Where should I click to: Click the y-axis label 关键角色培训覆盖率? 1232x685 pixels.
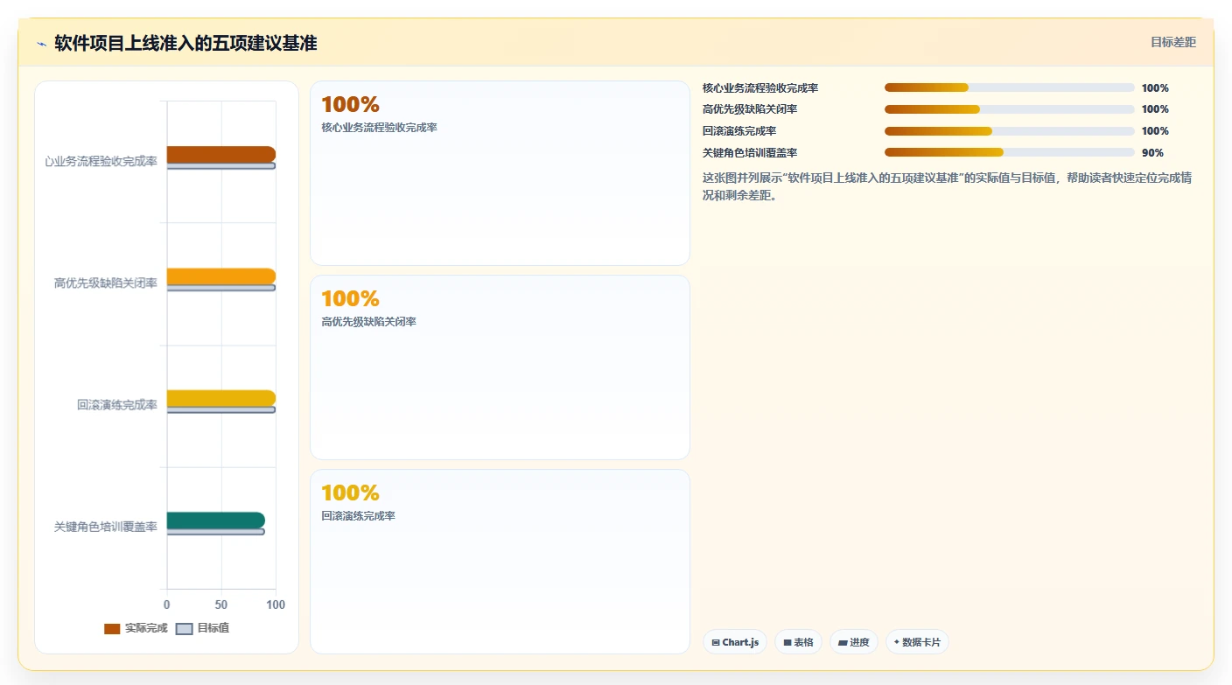click(106, 528)
